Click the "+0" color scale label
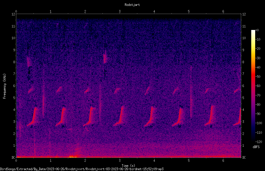The image size is (265, 171). pos(257,30)
